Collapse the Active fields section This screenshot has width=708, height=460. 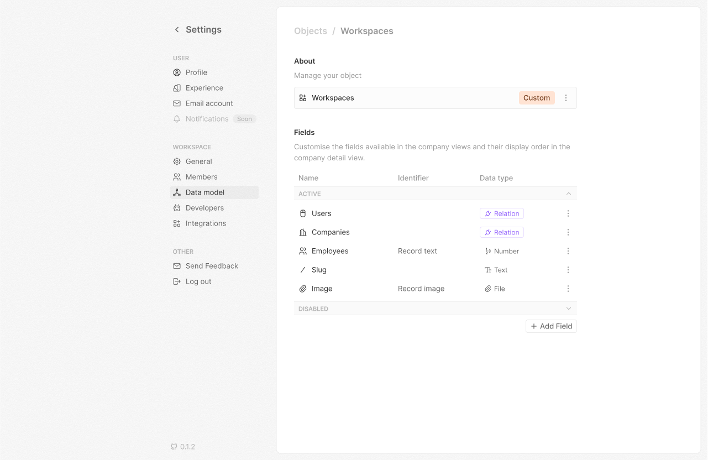coord(568,194)
